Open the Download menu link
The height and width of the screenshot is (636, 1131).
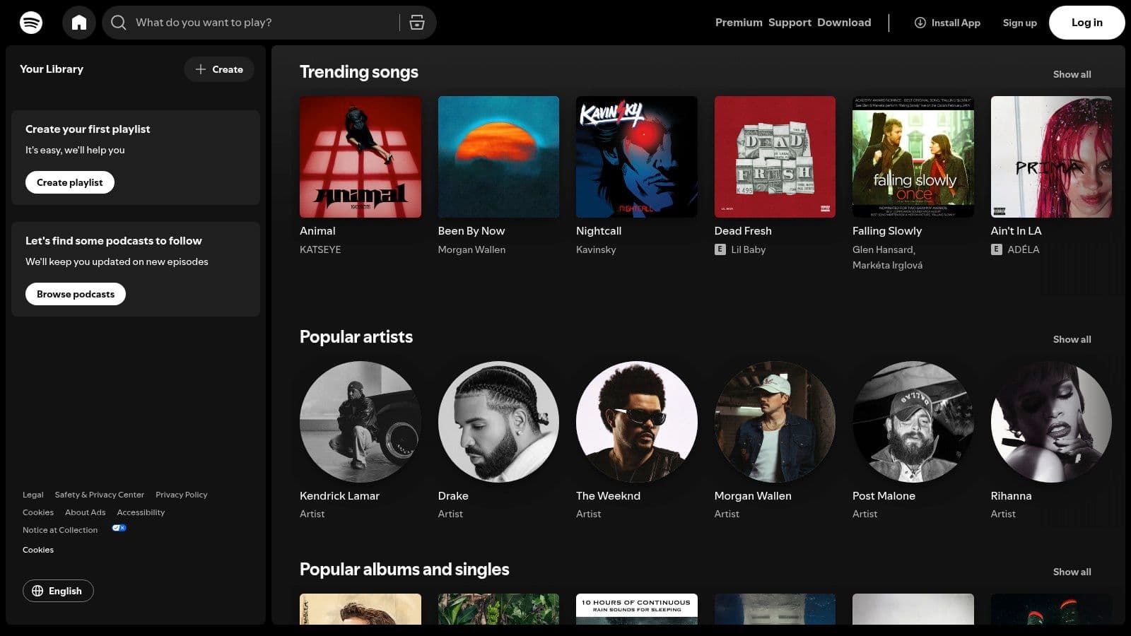tap(844, 23)
